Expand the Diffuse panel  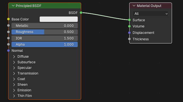tap(14, 57)
